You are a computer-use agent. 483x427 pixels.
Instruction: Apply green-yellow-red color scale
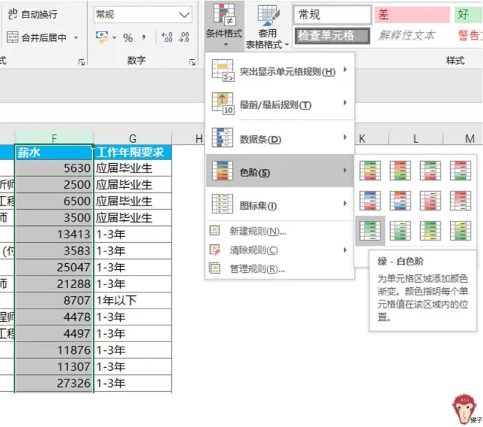pos(370,170)
